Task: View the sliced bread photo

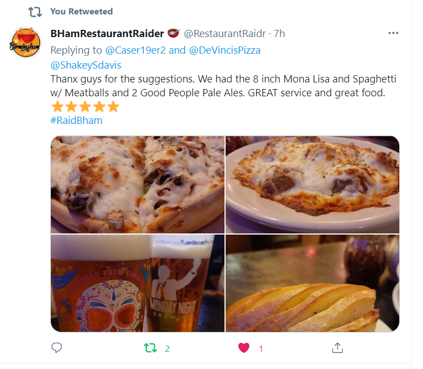Action: click(312, 283)
